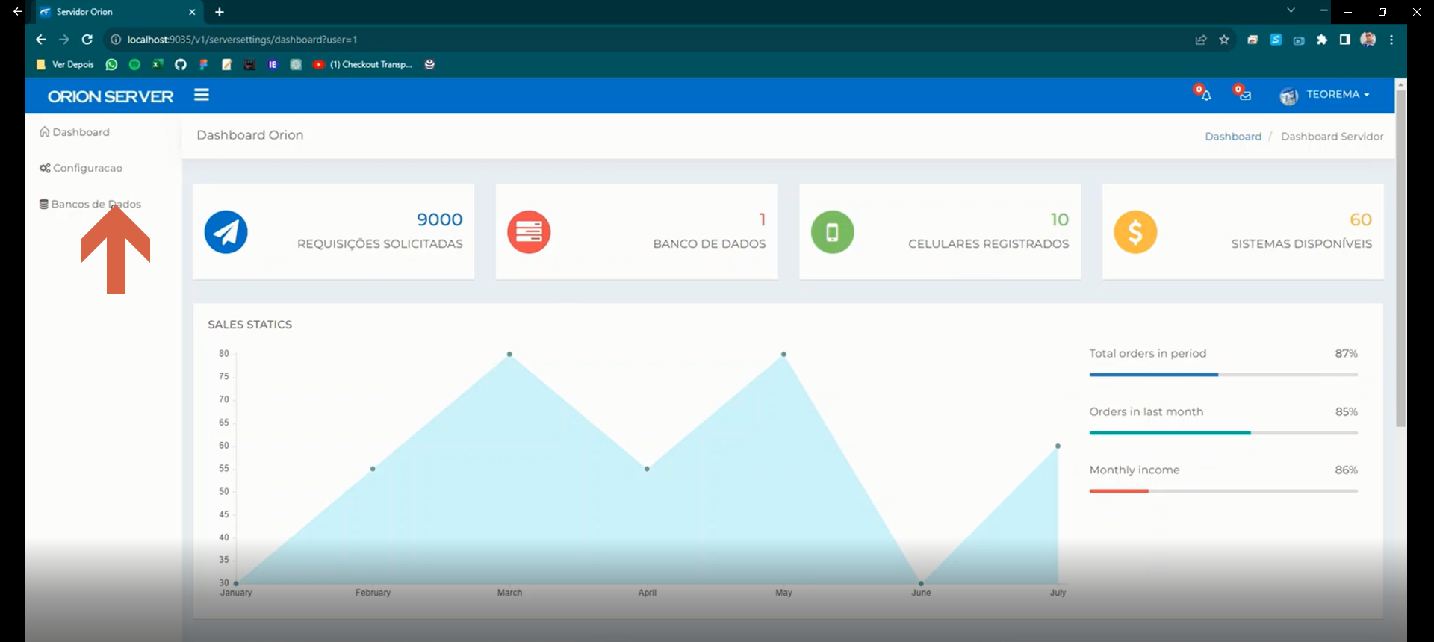This screenshot has width=1434, height=642.
Task: Open the GitHub bookmark
Action: point(181,65)
